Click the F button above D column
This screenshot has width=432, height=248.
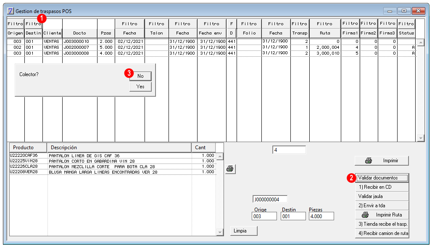(x=232, y=24)
